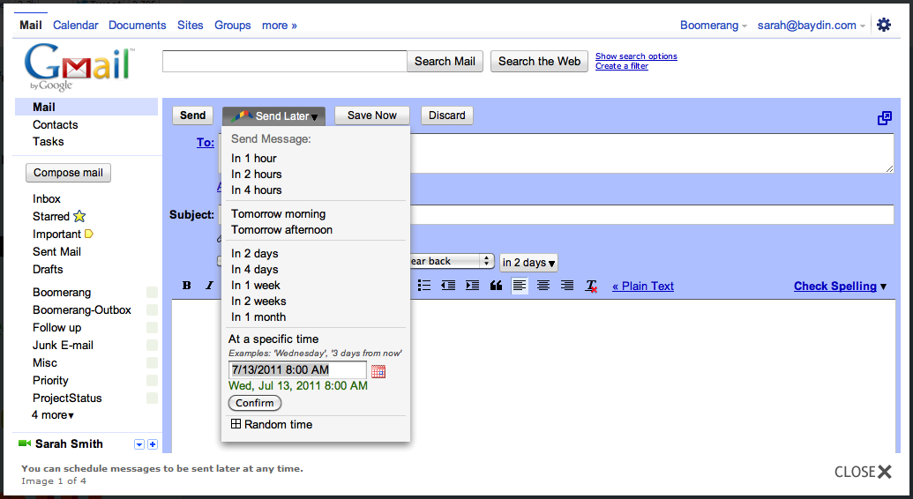The height and width of the screenshot is (499, 913).
Task: Align text to the right
Action: coord(566,286)
